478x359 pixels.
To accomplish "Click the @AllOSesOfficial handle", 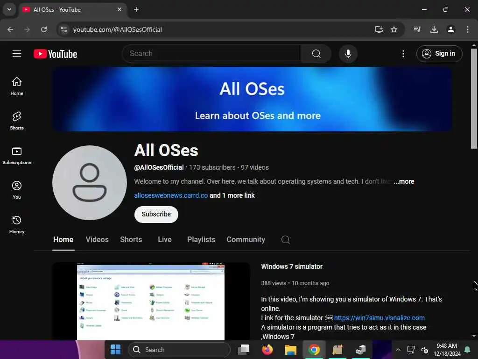I will click(x=159, y=167).
